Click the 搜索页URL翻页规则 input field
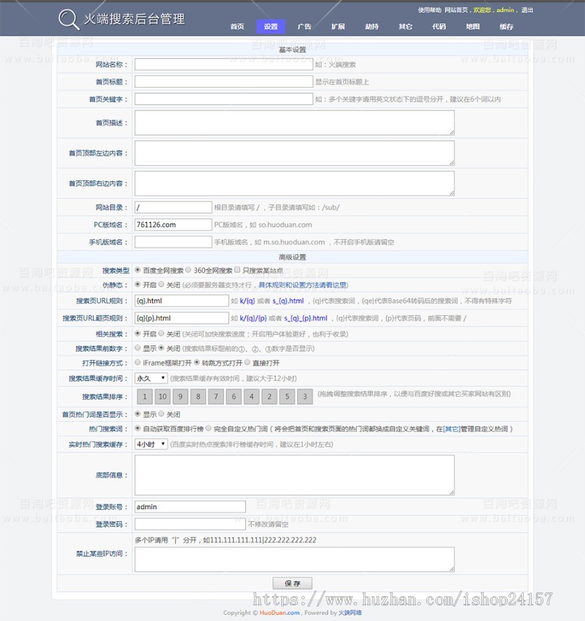This screenshot has height=621, width=585. [x=181, y=318]
